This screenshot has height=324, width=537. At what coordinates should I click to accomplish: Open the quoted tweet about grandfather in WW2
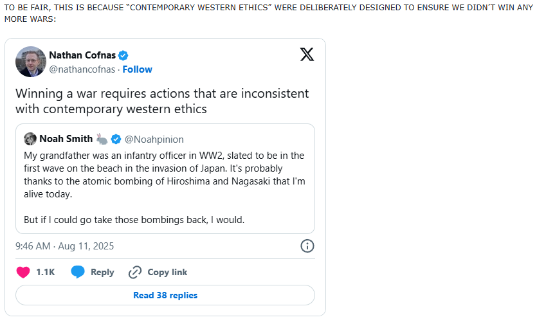(165, 188)
